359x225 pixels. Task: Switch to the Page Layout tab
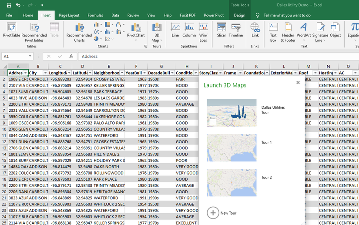[69, 15]
